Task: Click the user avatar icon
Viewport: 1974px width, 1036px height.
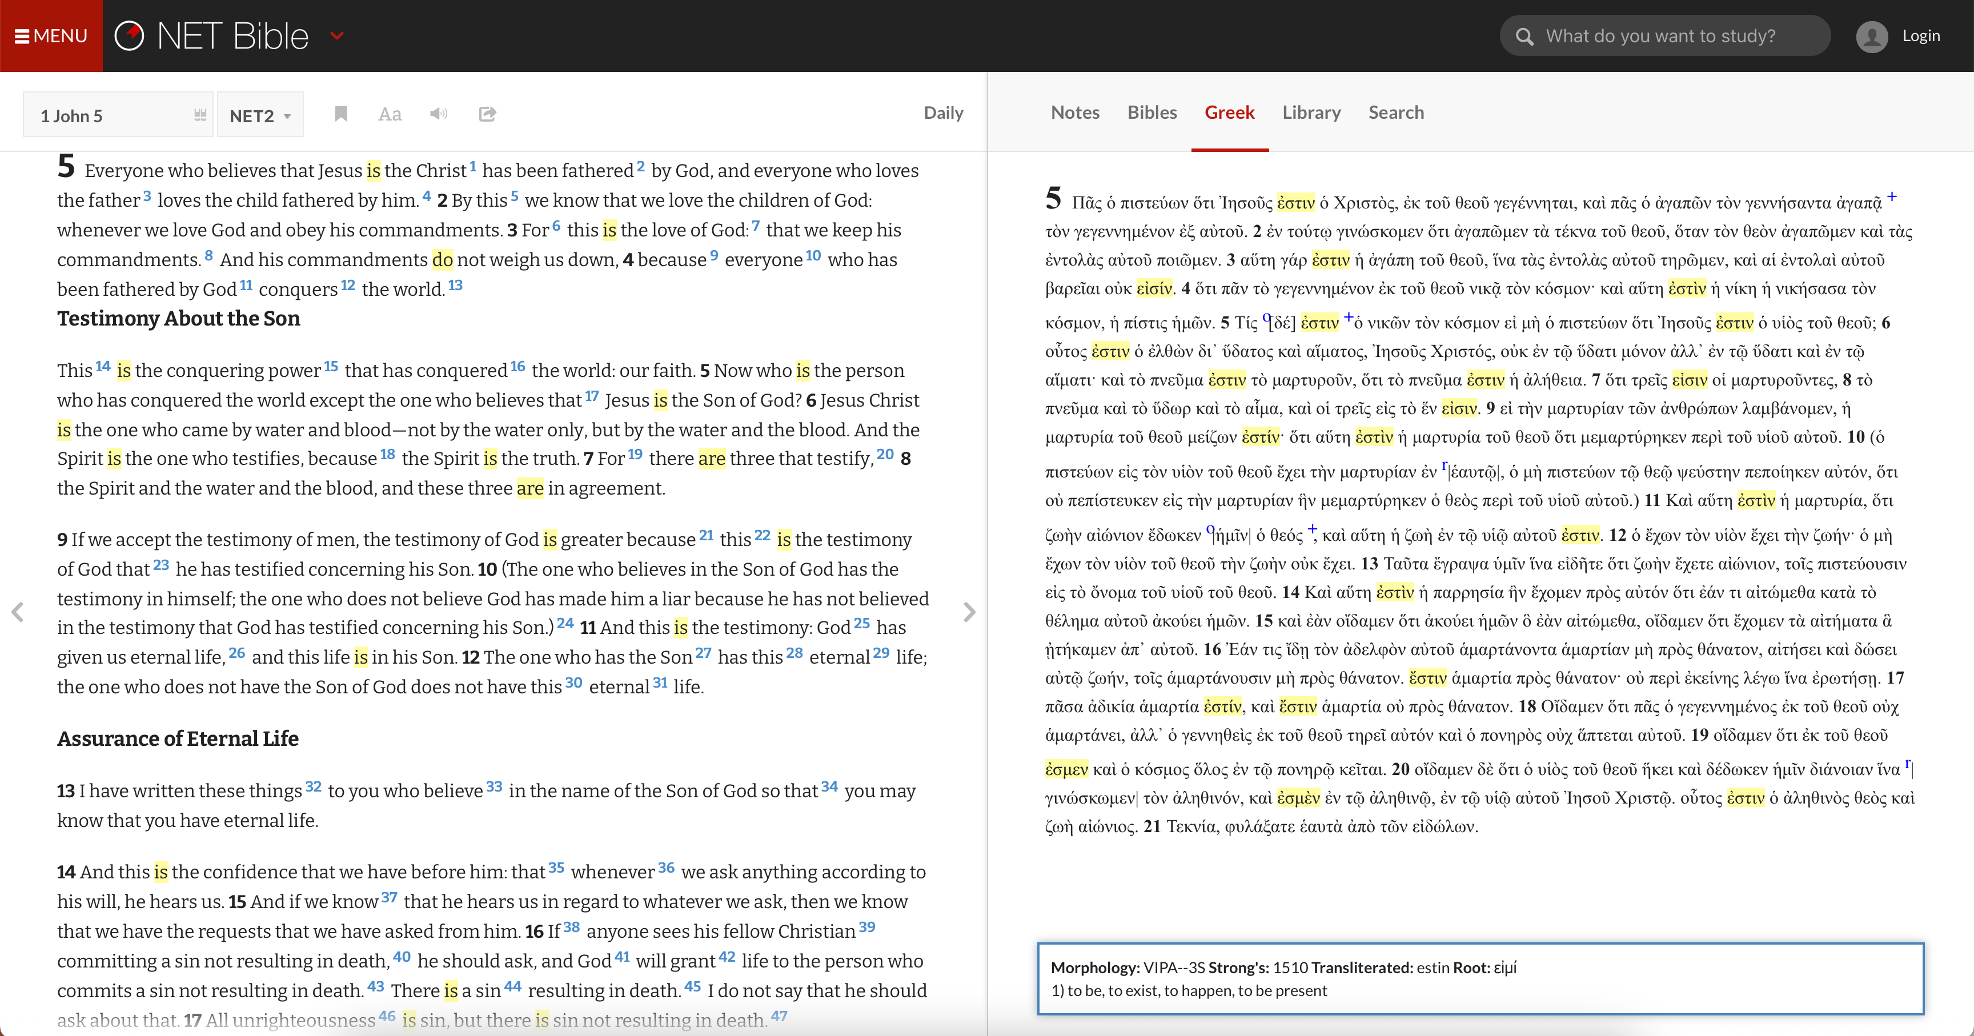Action: 1871,36
